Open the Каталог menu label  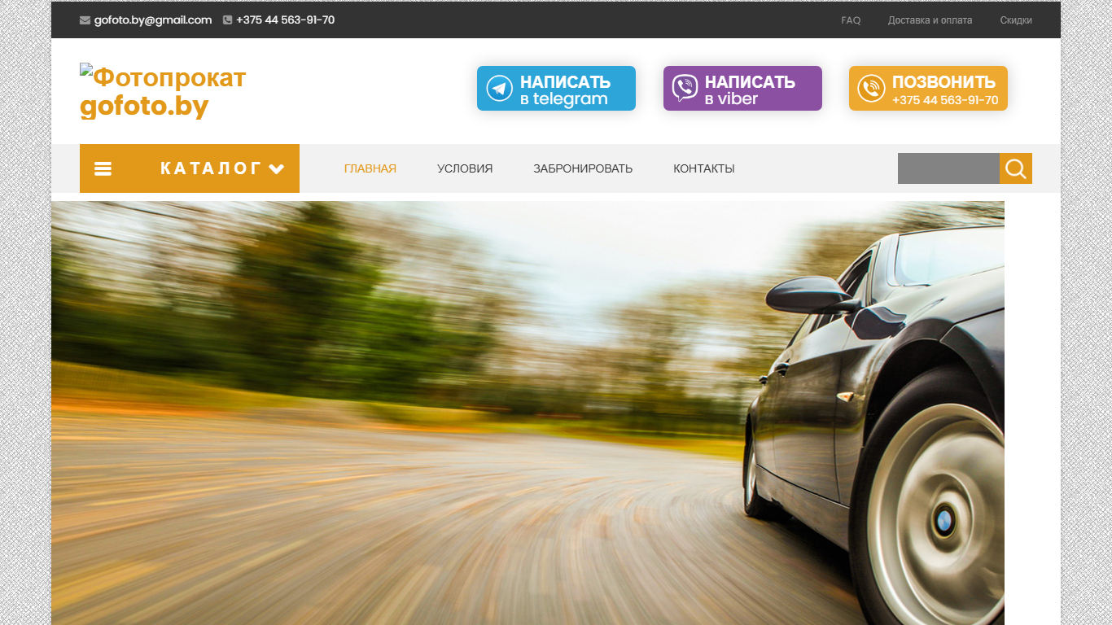211,168
